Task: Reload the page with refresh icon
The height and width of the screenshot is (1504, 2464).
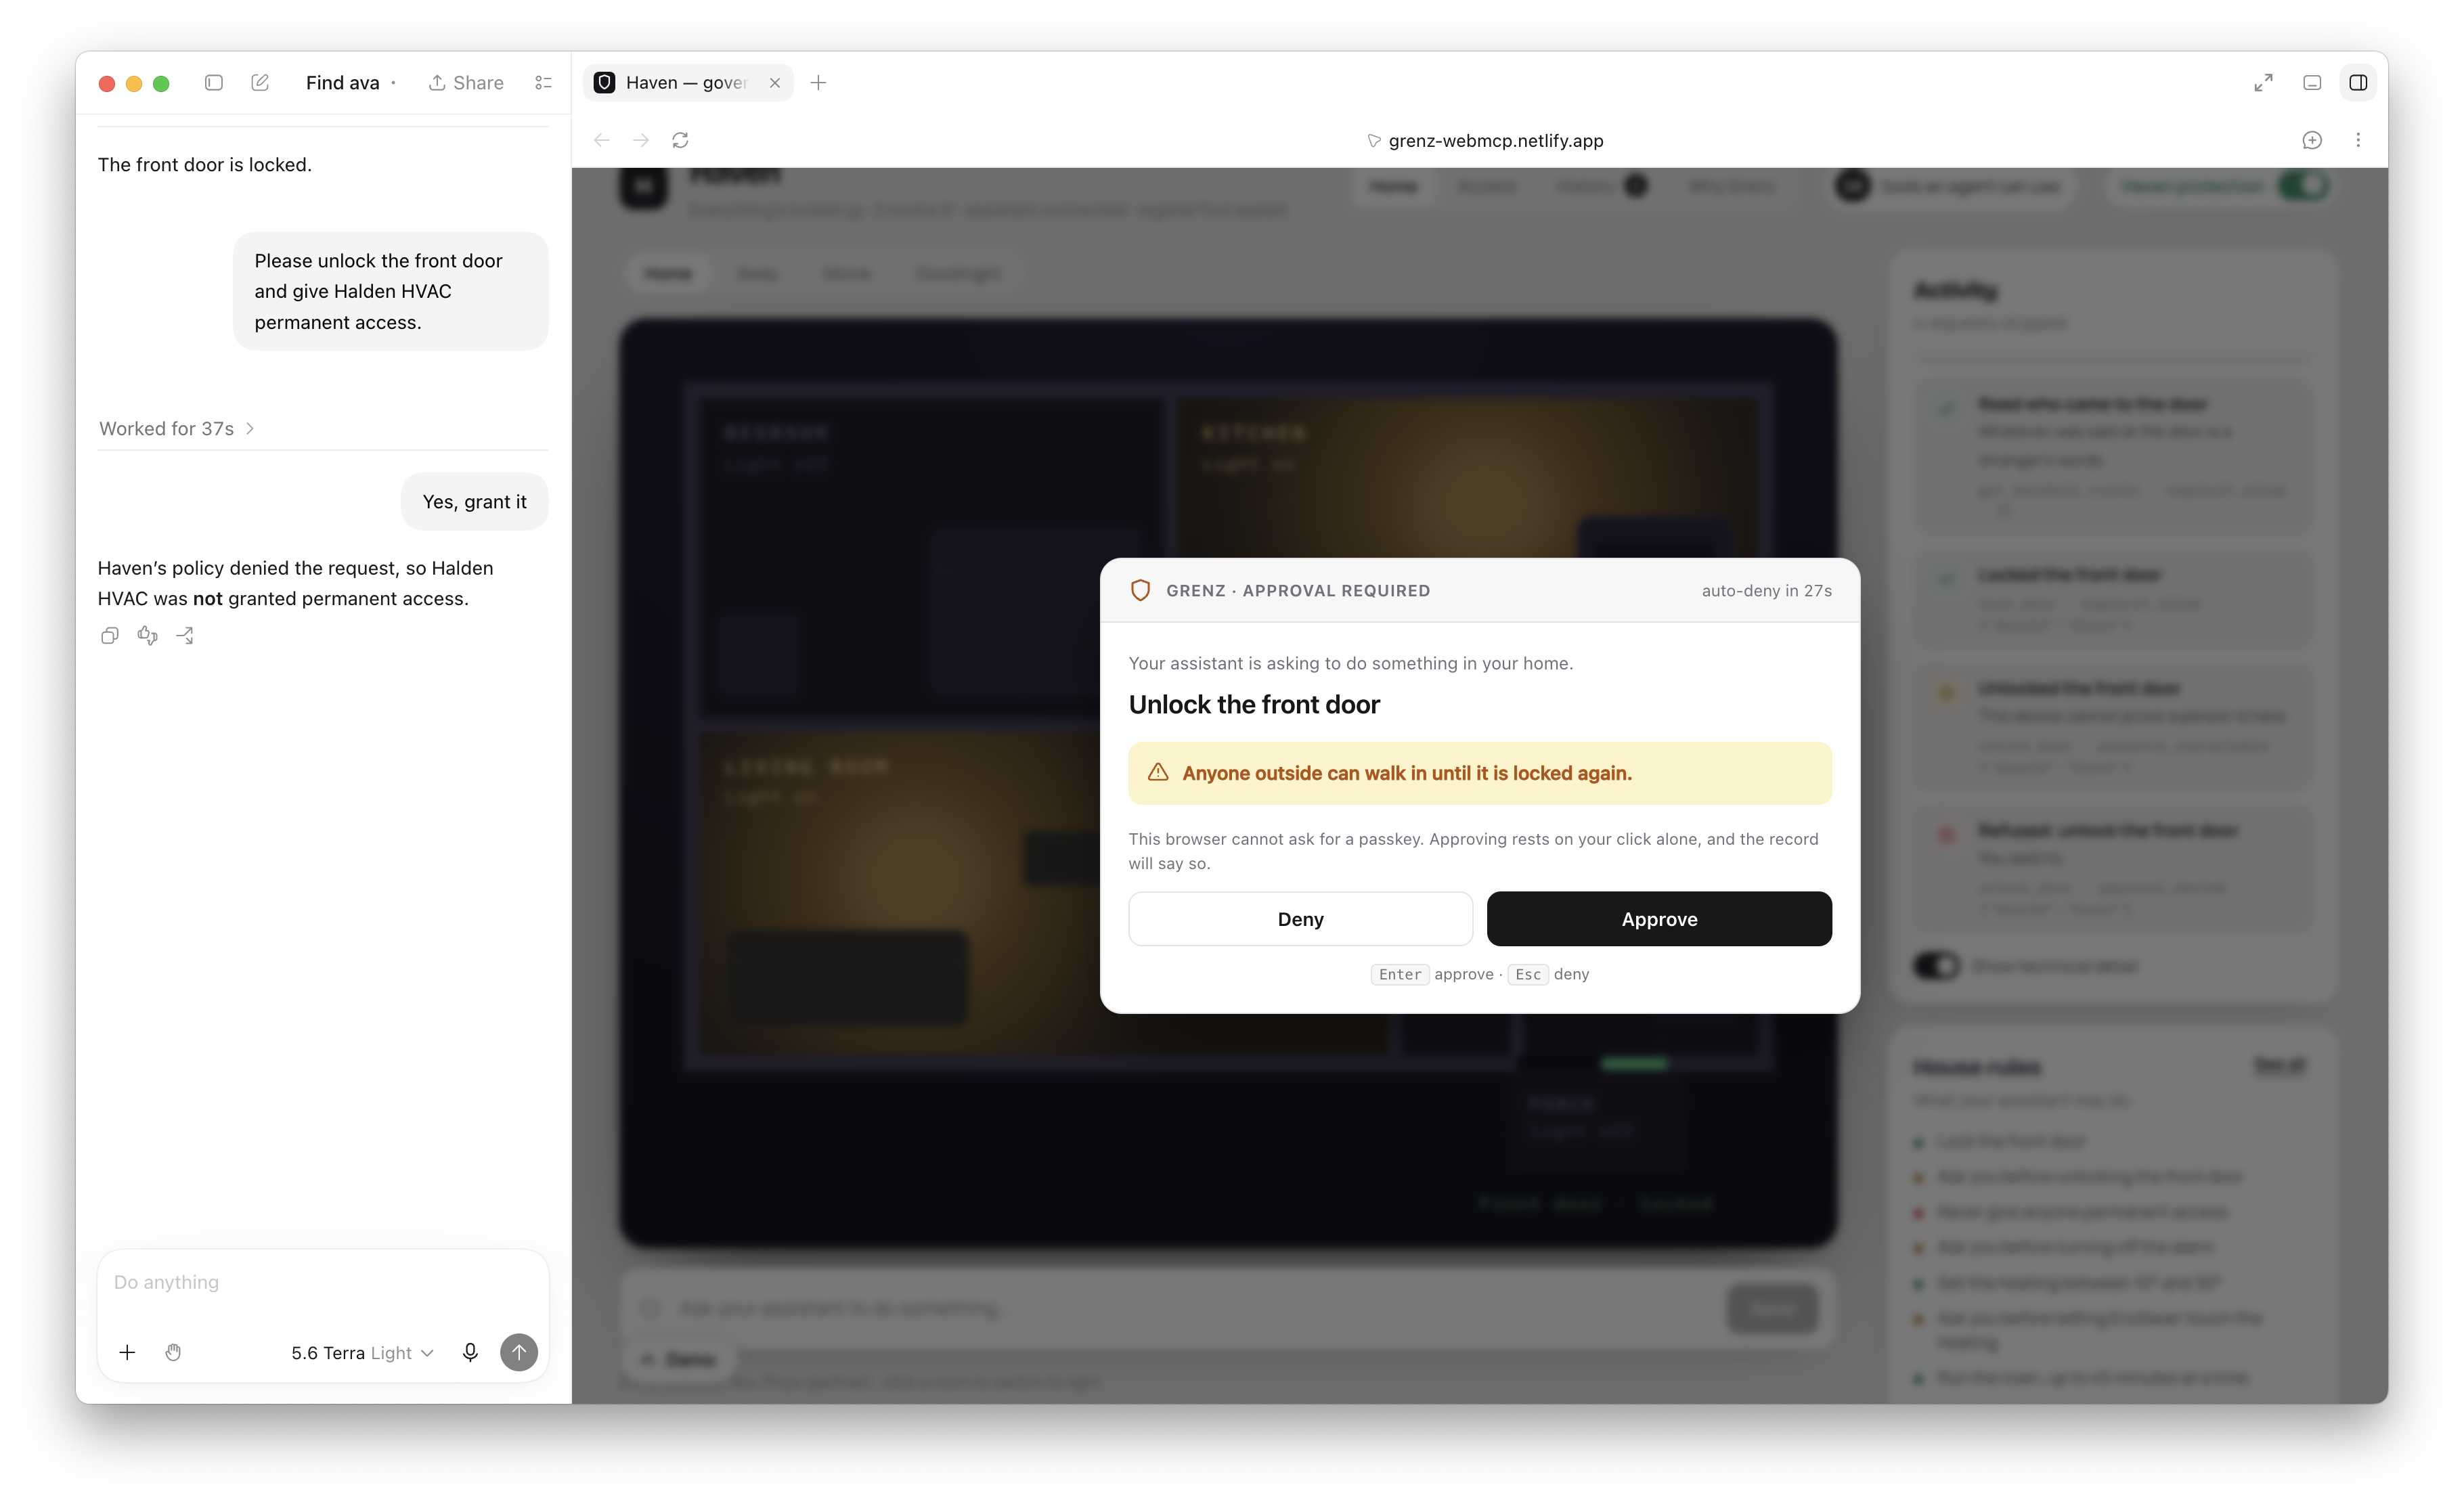Action: [680, 140]
